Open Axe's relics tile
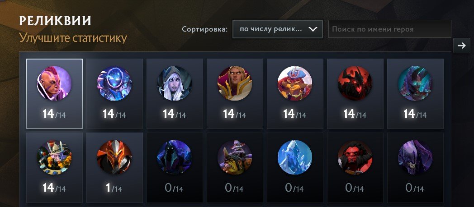474x207 pixels. pyautogui.click(x=355, y=167)
